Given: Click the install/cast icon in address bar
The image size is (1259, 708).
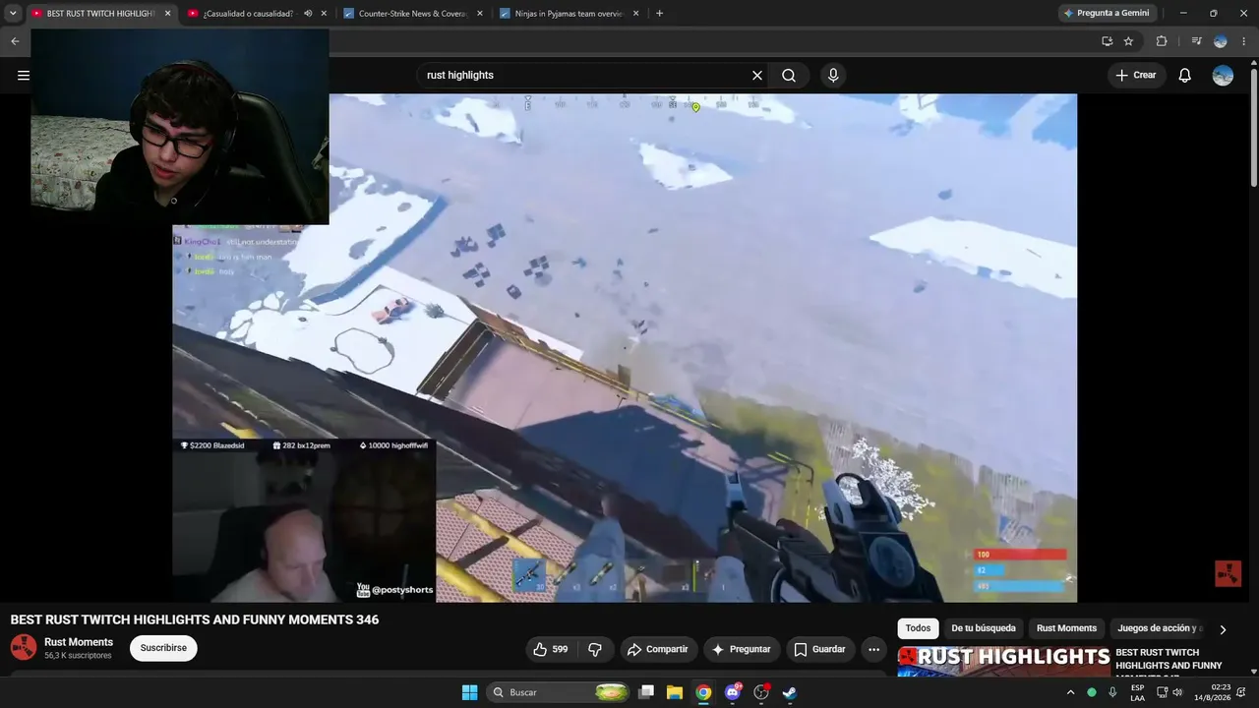Looking at the screenshot, I should pos(1107,41).
